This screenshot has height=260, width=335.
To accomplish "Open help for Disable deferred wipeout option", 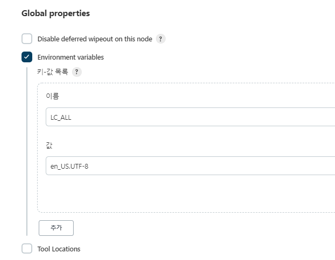I will coord(160,39).
